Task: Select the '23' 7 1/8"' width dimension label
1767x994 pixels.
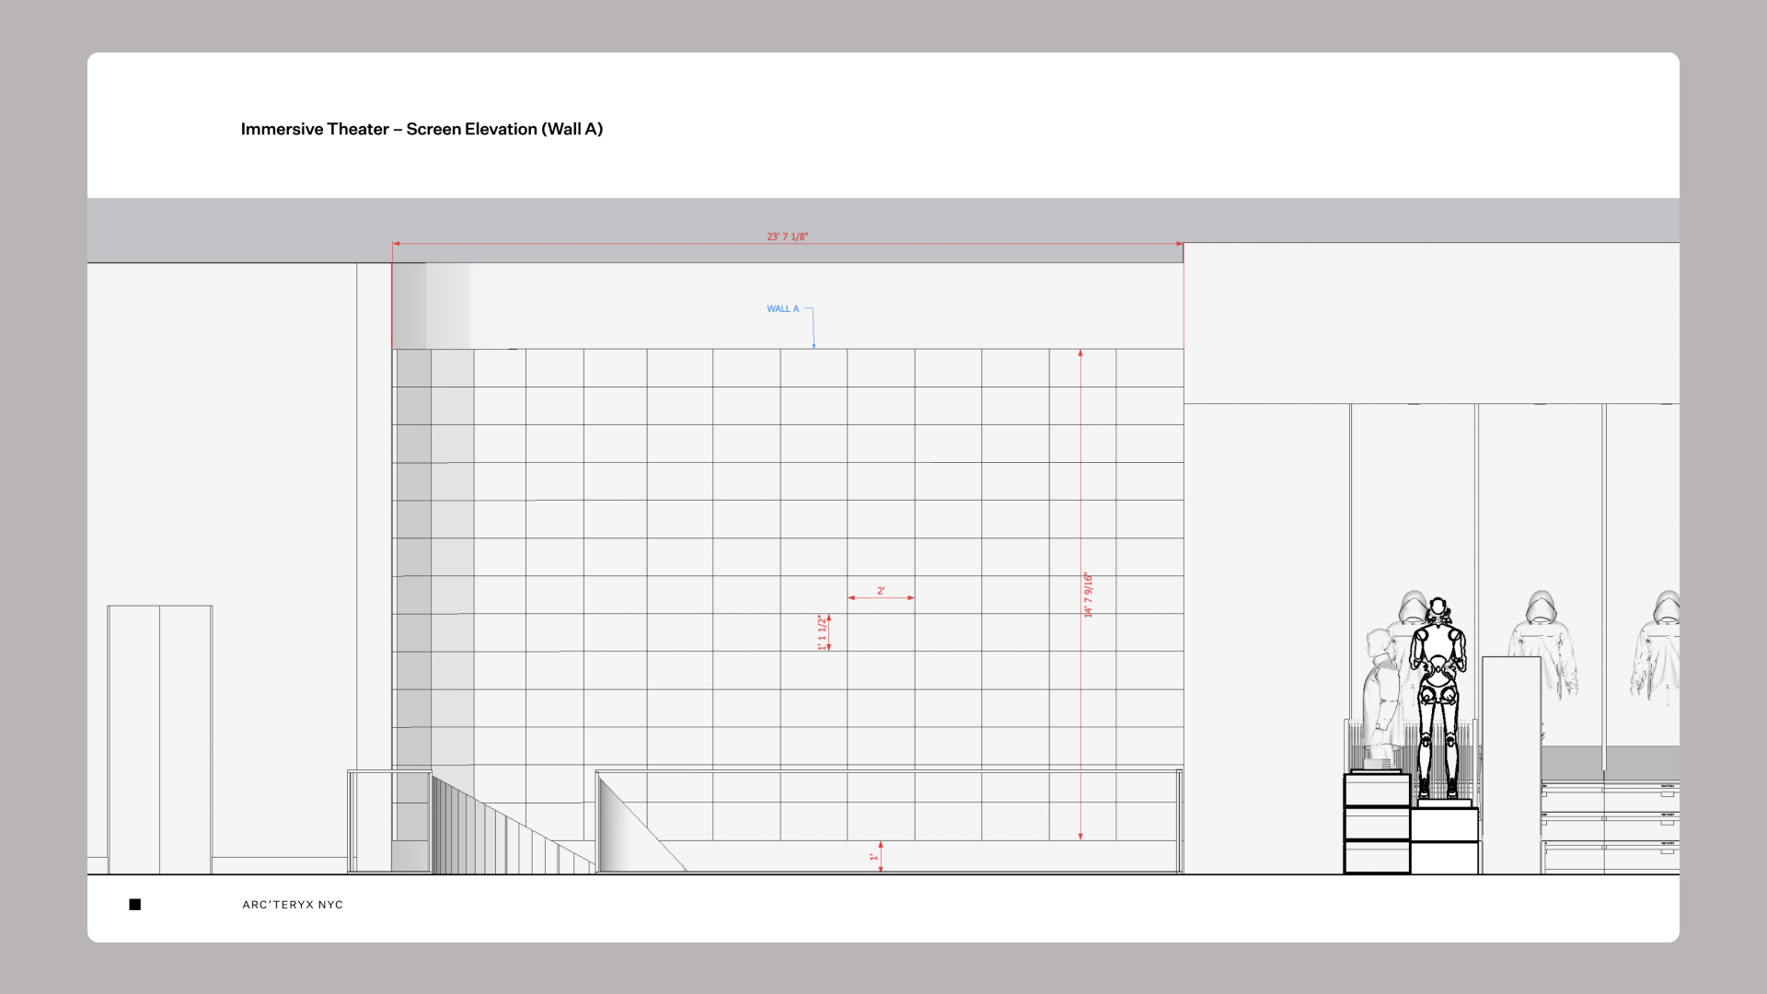Action: pyautogui.click(x=788, y=237)
